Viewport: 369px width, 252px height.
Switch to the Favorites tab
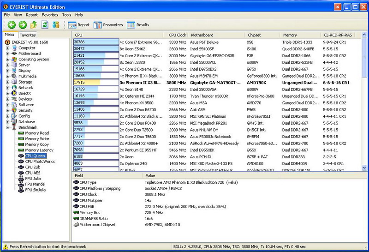pyautogui.click(x=28, y=35)
